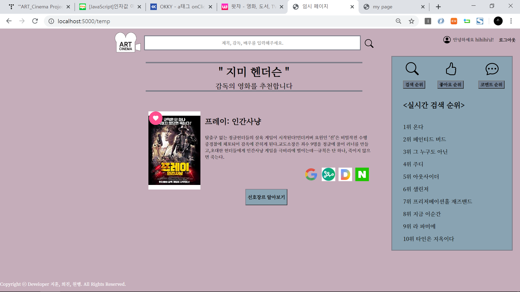Open the Naver 'N' icon link

362,174
